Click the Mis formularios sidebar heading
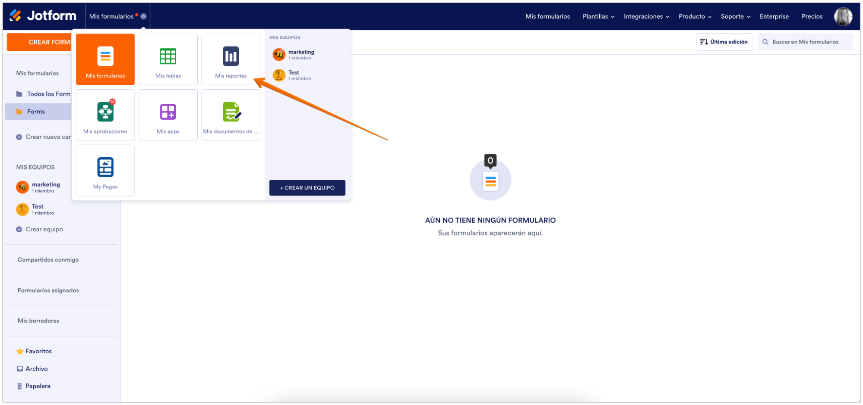Screen dimensions: 863x405 (38, 73)
